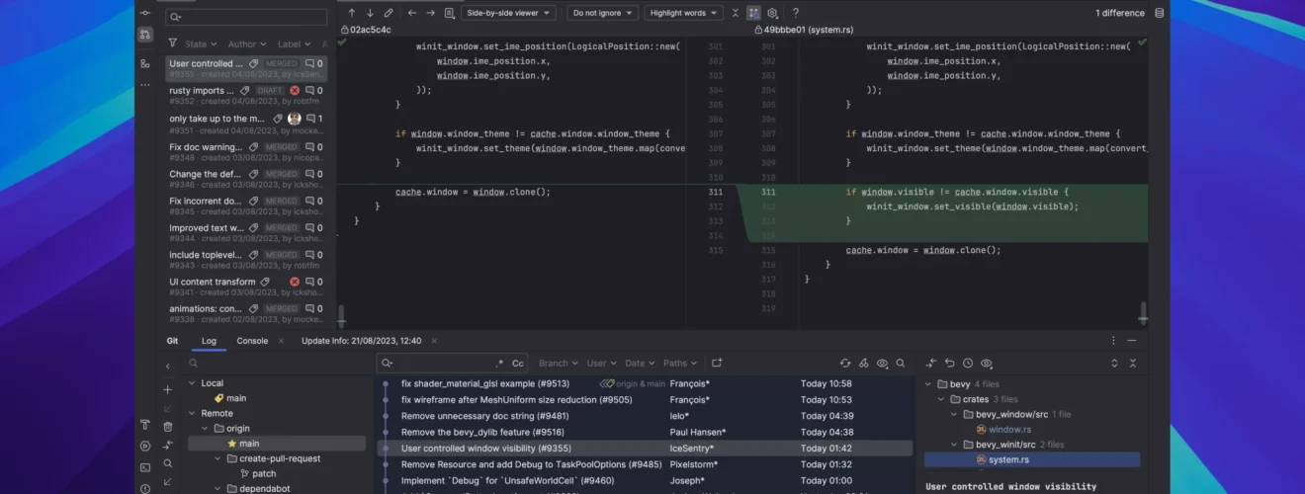Screen dimensions: 1305x494
Task: Delete the selected branch using trash icon
Action: click(168, 427)
